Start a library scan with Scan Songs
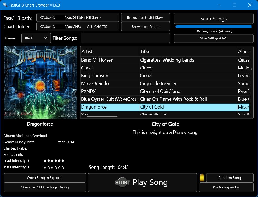Screen dimensions: 258x197 tap(213, 19)
